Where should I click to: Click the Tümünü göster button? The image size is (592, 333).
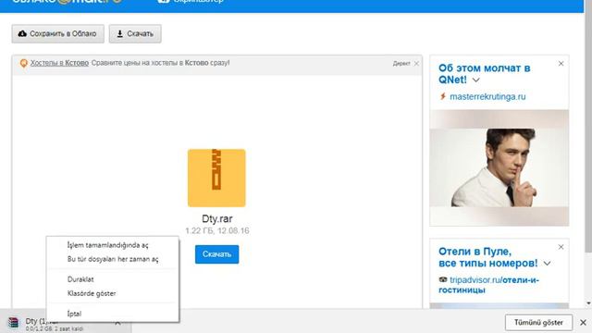point(538,323)
